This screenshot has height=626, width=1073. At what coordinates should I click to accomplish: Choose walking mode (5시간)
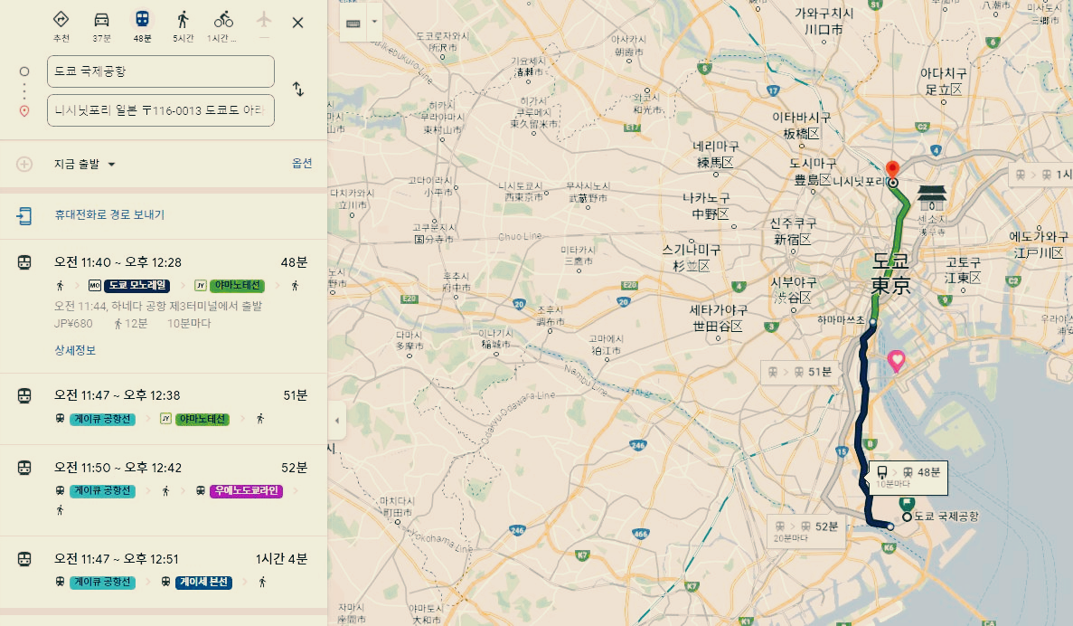(183, 26)
